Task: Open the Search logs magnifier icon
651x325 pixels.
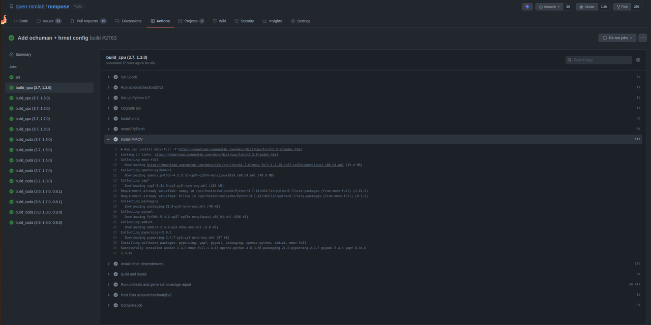Action: (569, 59)
